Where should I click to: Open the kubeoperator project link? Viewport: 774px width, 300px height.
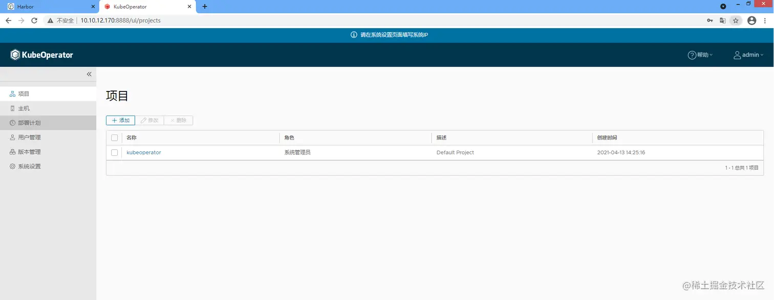144,152
